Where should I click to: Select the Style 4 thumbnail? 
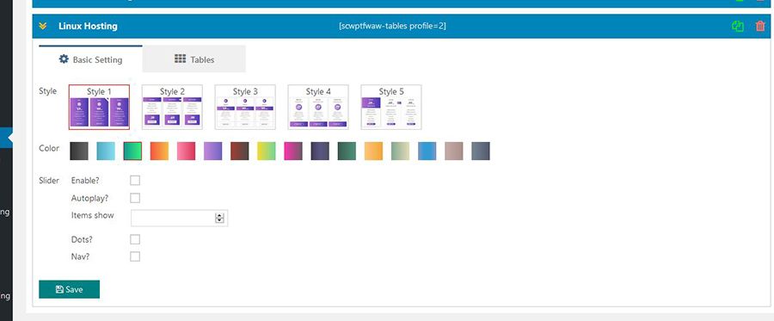(x=318, y=108)
